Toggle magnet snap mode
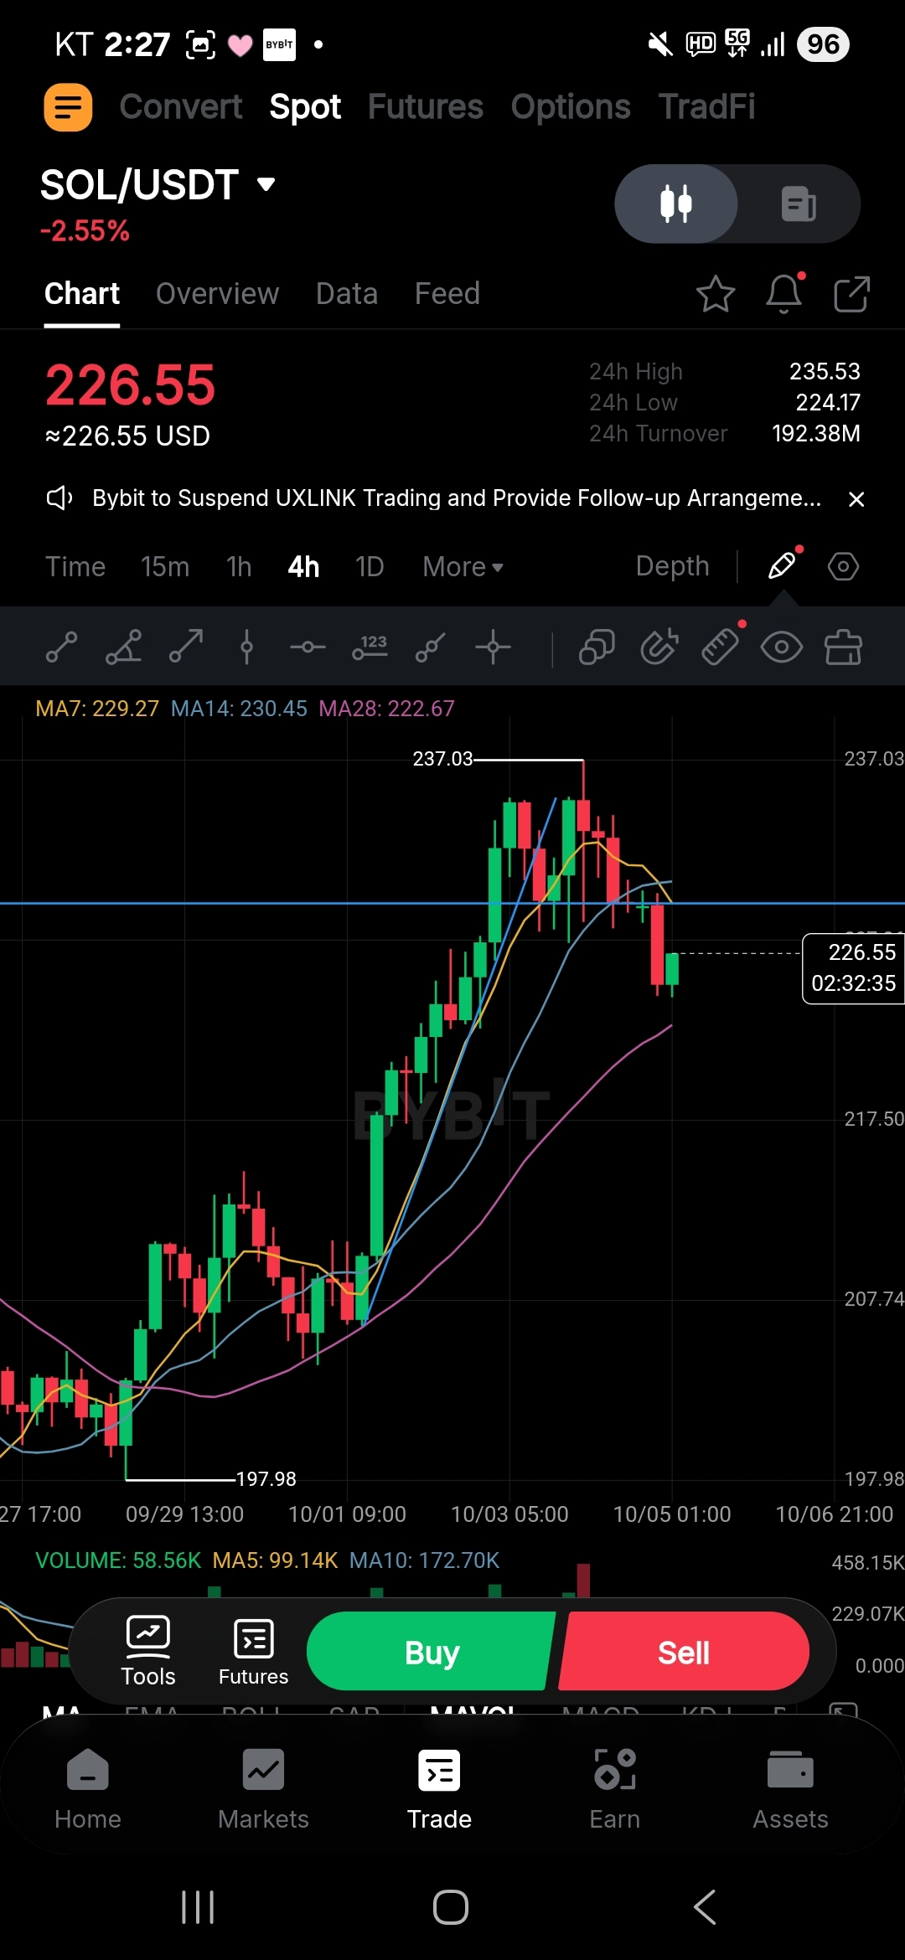The width and height of the screenshot is (905, 1960). coord(659,647)
